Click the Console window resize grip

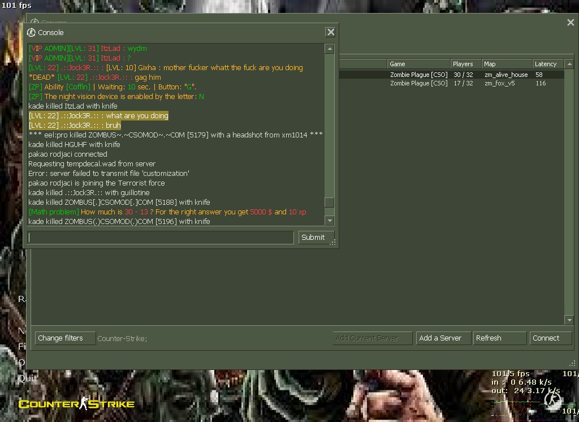pos(334,243)
